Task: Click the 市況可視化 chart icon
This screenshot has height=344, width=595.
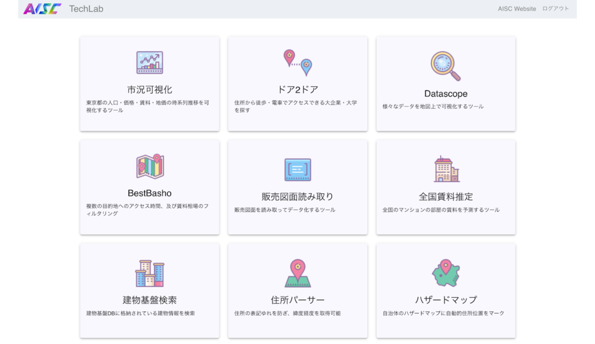Action: click(150, 63)
